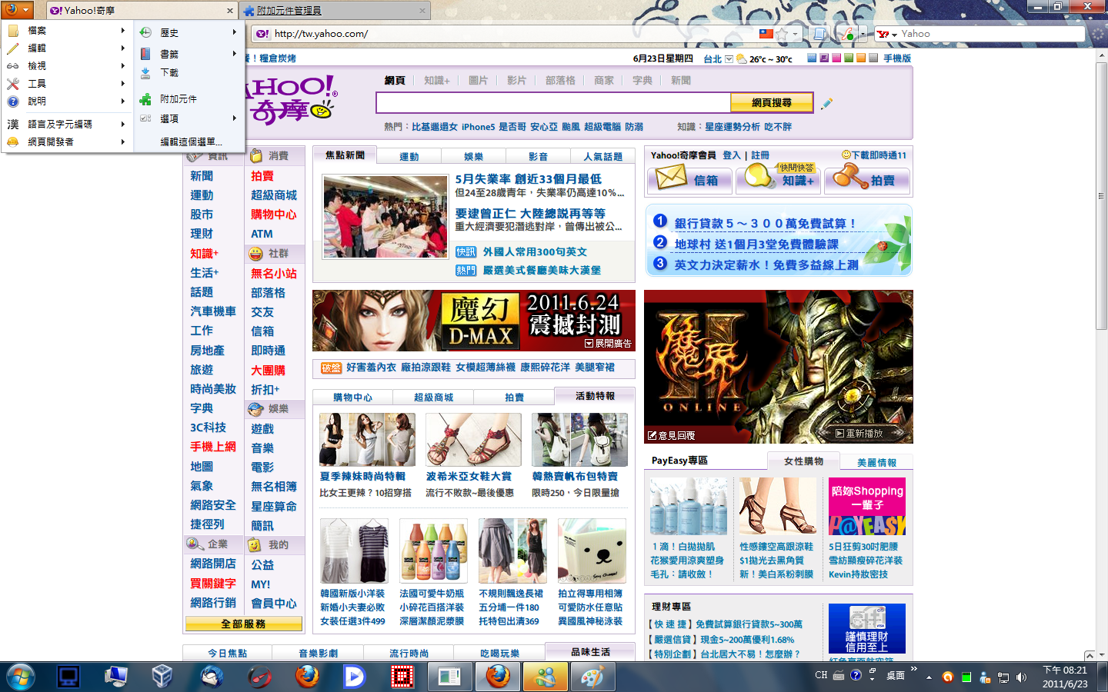Image resolution: width=1108 pixels, height=692 pixels.
Task: Open the 夏季辣妹時尚特輯 fashion thumbnail
Action: coord(367,440)
